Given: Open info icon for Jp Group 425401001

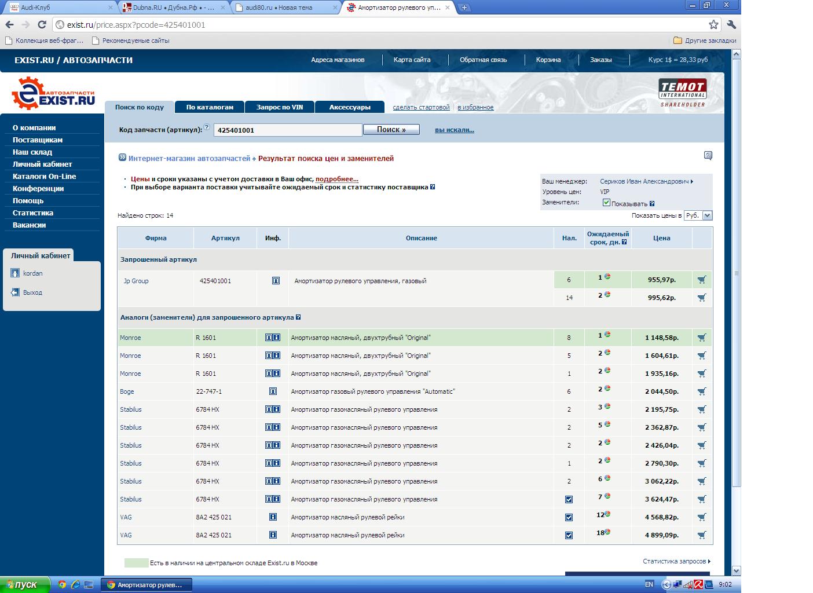Looking at the screenshot, I should pos(276,281).
